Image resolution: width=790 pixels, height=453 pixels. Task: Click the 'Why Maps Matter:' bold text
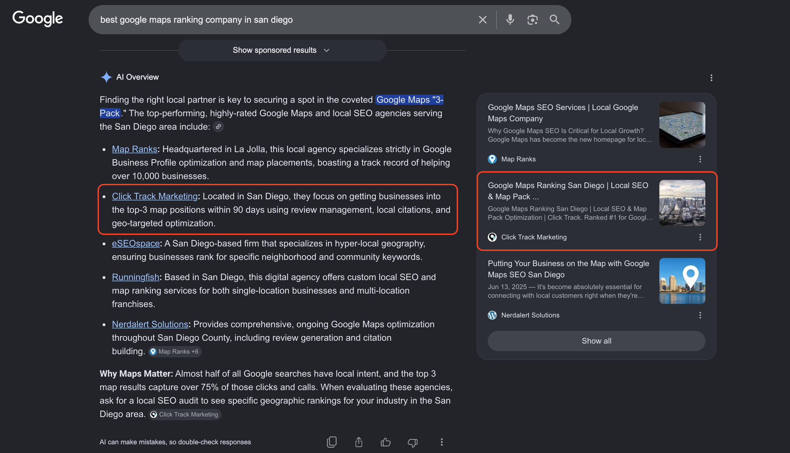click(136, 373)
